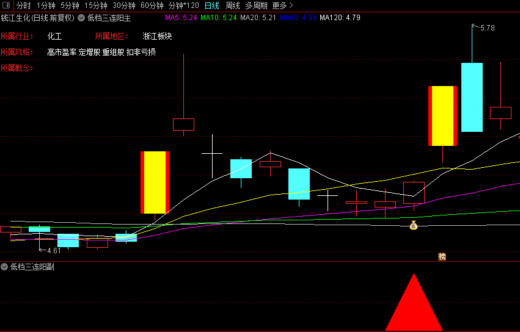
Task: Click the 高市盈率 style tag
Action: 62,52
